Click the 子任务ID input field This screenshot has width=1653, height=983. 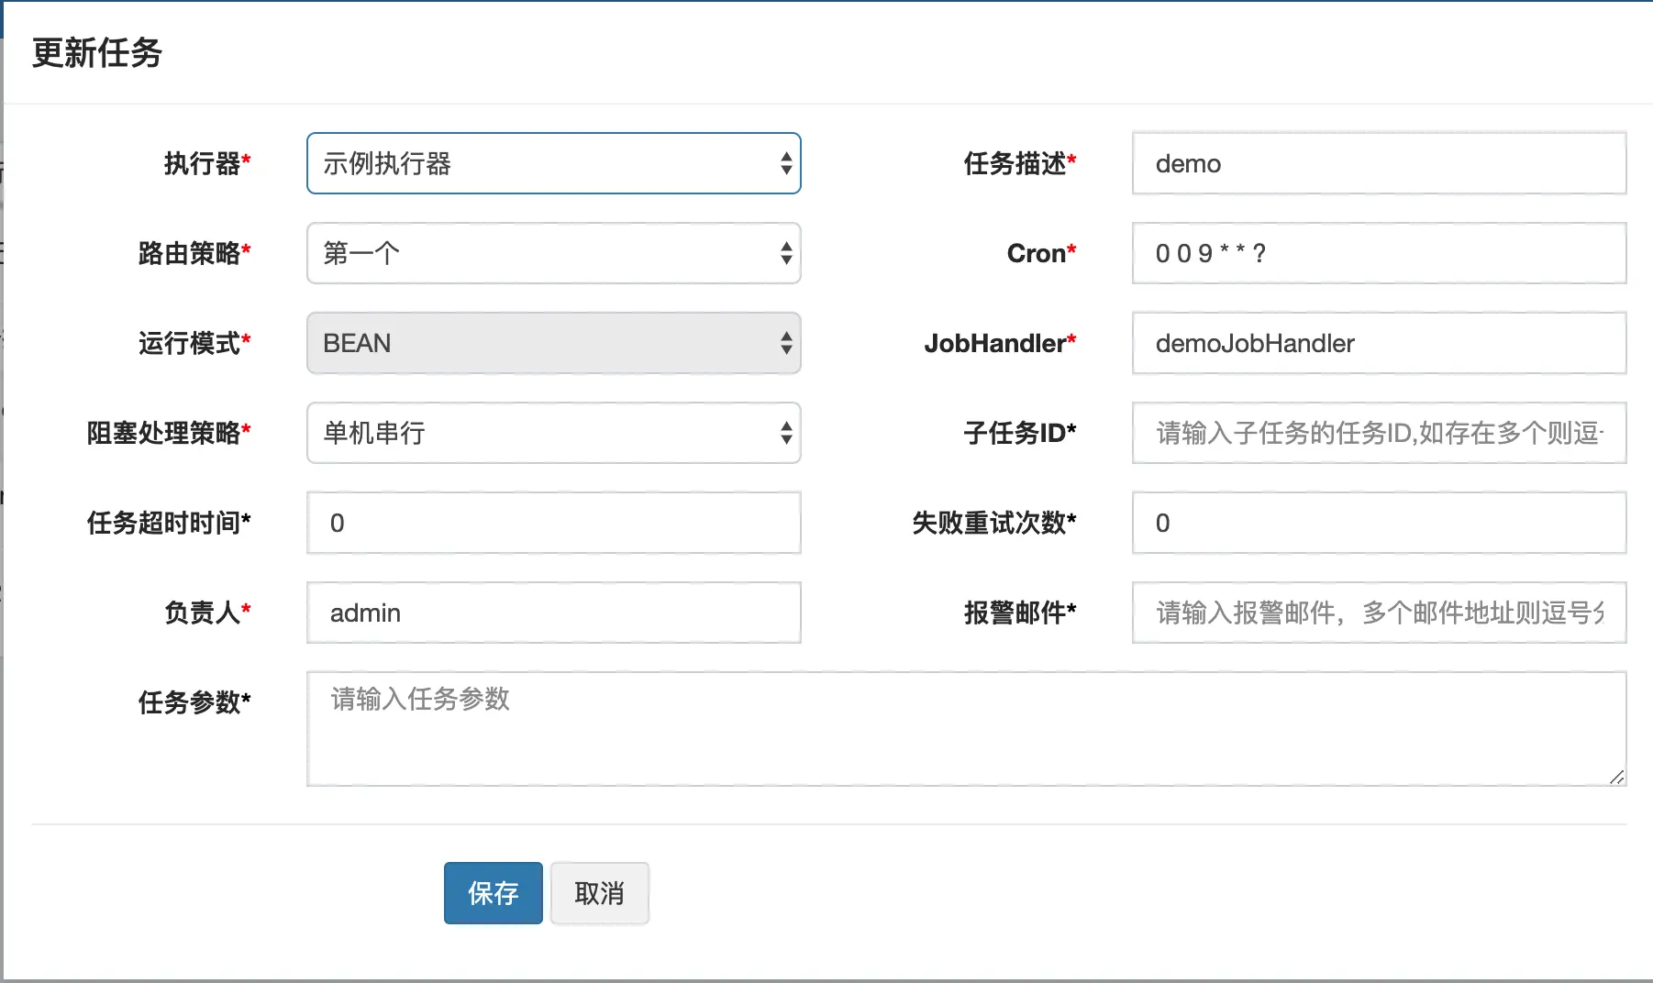click(x=1379, y=433)
